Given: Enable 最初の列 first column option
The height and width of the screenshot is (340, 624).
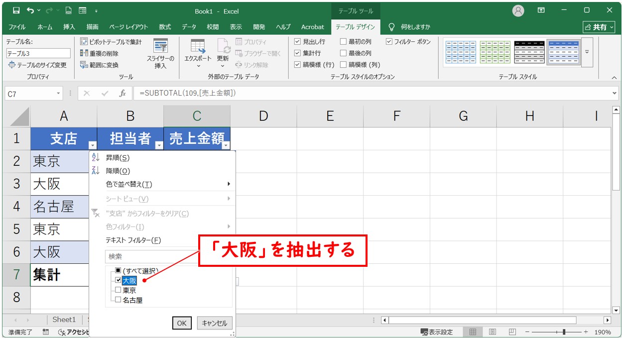Looking at the screenshot, I should click(343, 42).
